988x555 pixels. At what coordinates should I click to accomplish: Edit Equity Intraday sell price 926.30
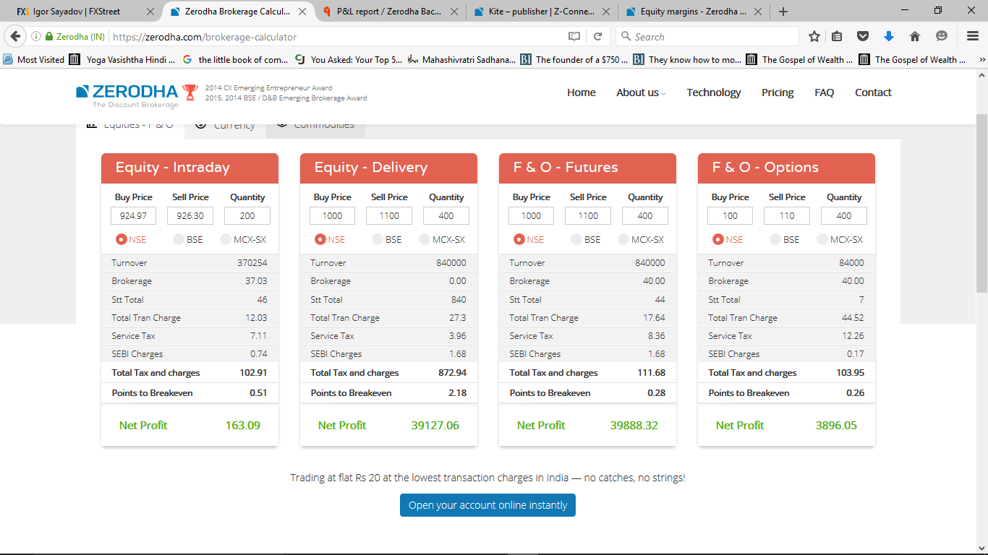click(190, 215)
